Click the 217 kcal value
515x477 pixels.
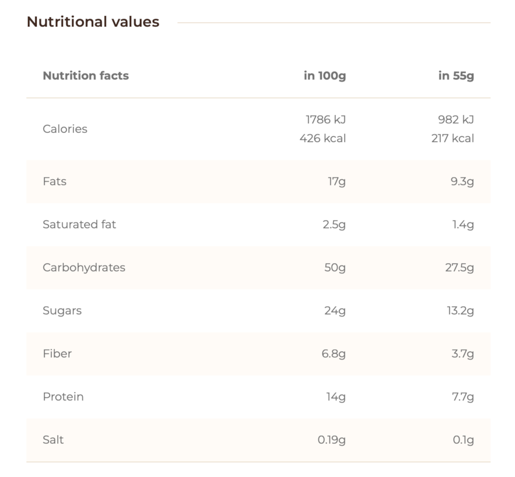click(453, 139)
